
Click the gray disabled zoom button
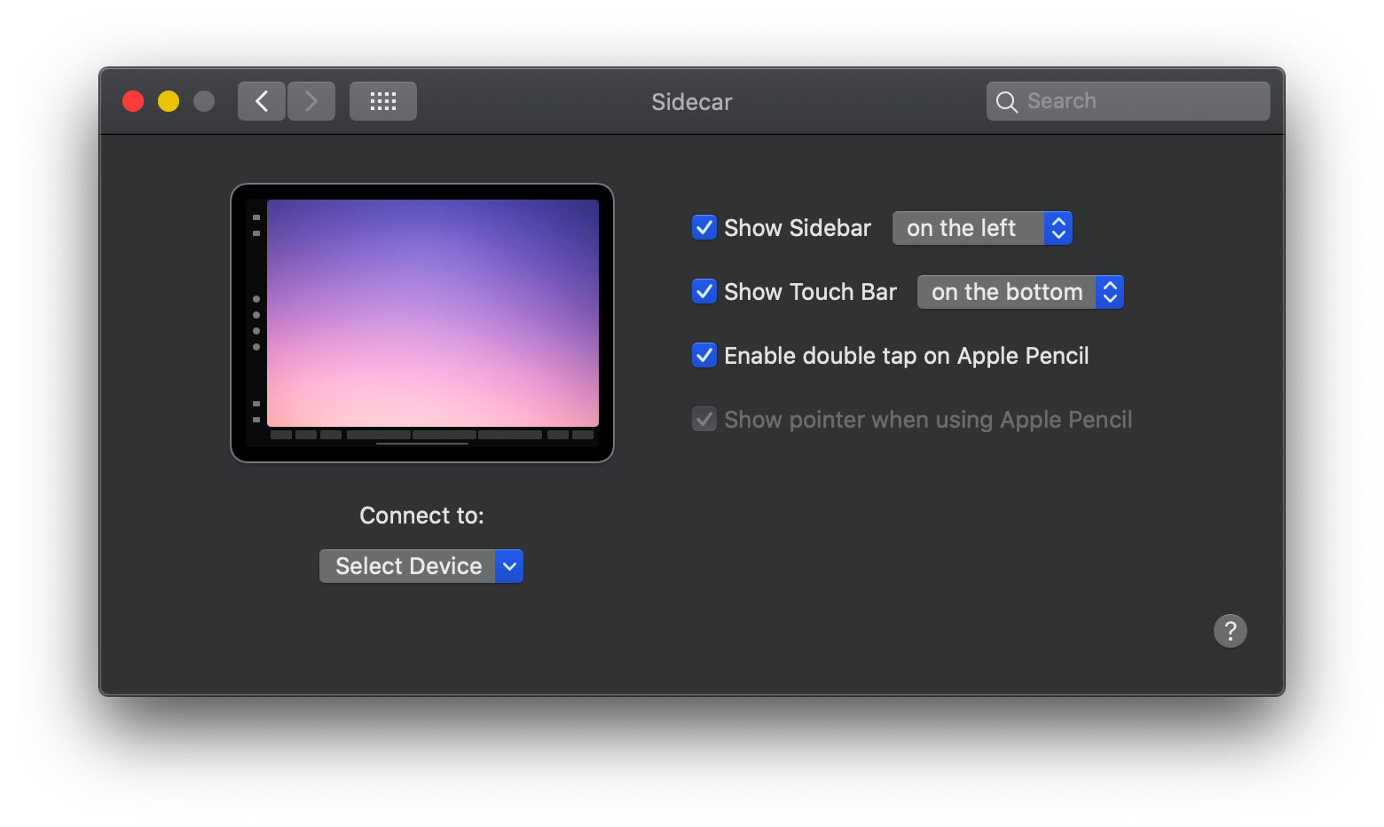[x=204, y=101]
